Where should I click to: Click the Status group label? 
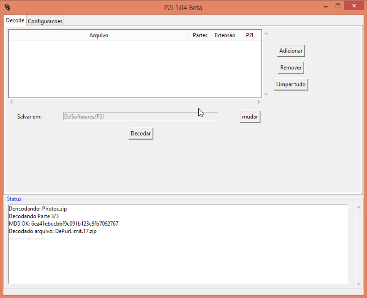pos(14,199)
